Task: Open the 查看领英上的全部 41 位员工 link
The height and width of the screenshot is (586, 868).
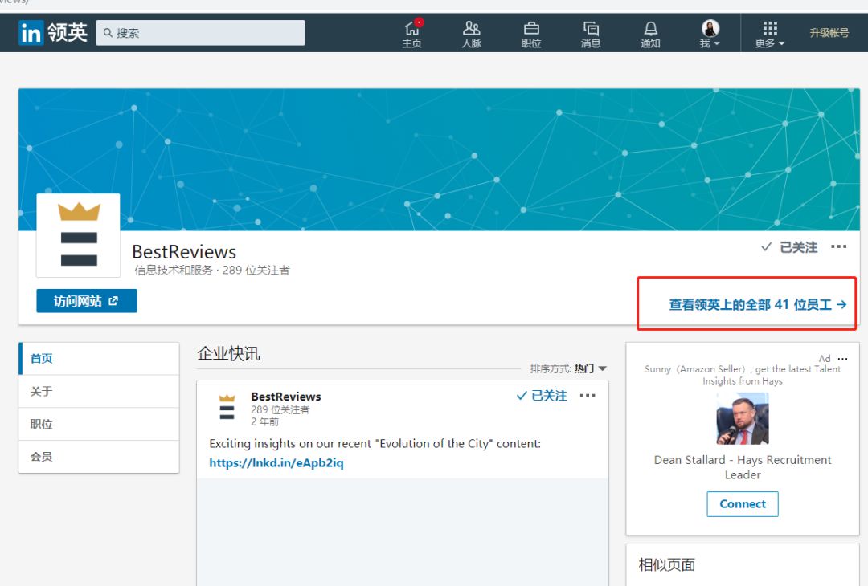Action: coord(757,305)
